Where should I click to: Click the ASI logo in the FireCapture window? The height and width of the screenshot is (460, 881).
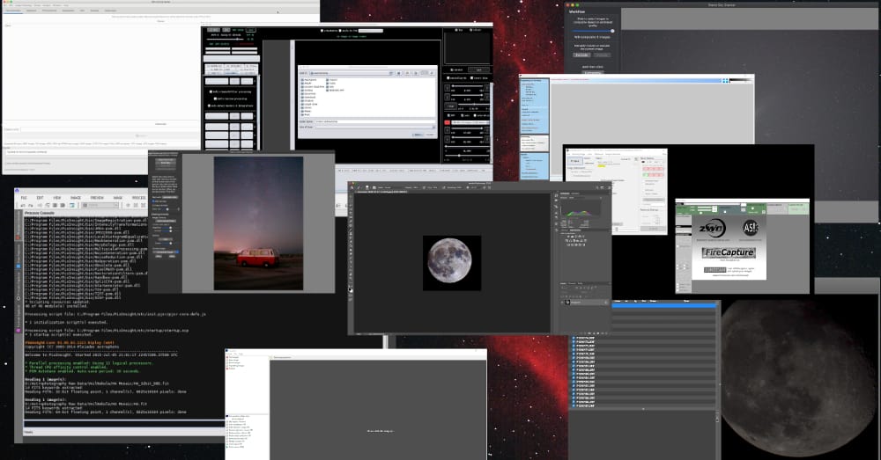748,228
